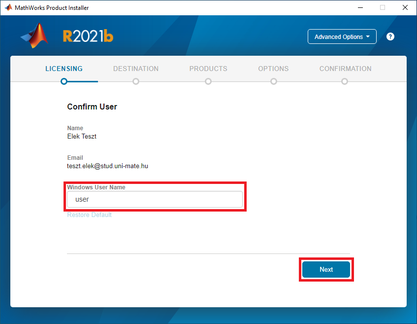The image size is (417, 324).
Task: Click the Licensing step circle indicator
Action: (x=64, y=81)
